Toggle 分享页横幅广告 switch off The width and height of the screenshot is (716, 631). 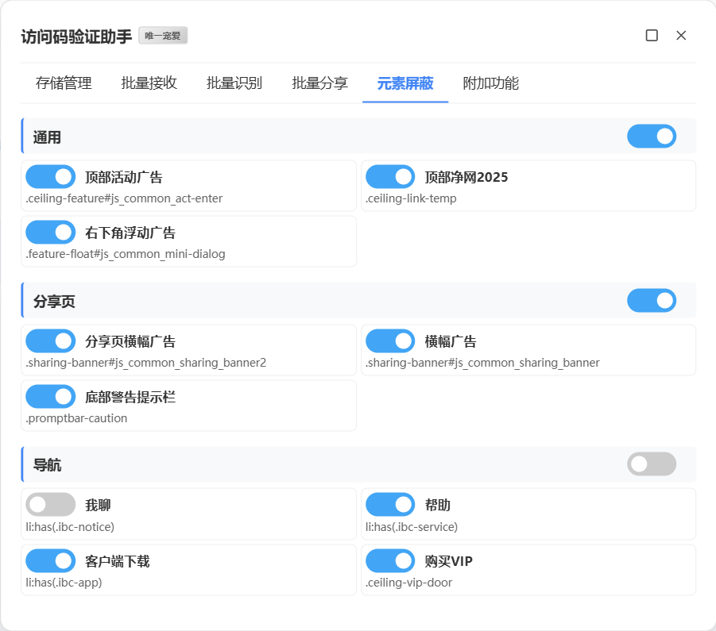click(x=51, y=341)
